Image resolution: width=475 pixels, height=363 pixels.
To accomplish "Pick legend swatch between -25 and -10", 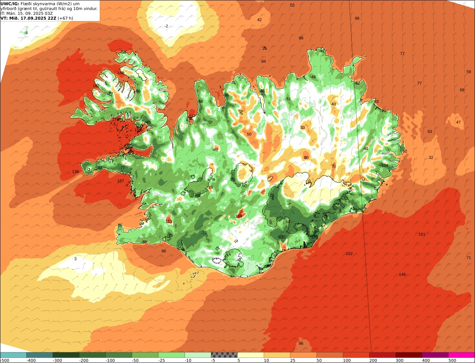I will 171,355.
